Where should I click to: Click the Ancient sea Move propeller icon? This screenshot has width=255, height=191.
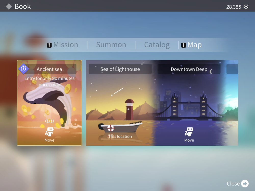click(x=49, y=131)
